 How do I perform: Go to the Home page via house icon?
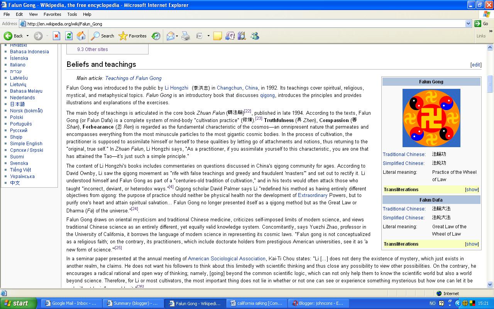coord(81,36)
